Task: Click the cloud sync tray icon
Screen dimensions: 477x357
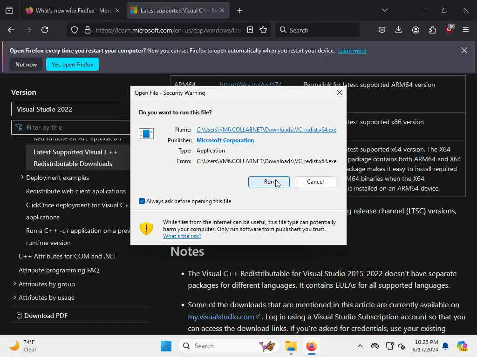Action: [375, 346]
